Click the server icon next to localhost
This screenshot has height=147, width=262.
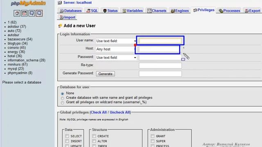[60, 3]
